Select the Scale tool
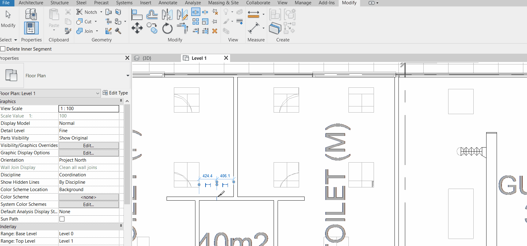The width and height of the screenshot is (527, 246). pyautogui.click(x=205, y=21)
